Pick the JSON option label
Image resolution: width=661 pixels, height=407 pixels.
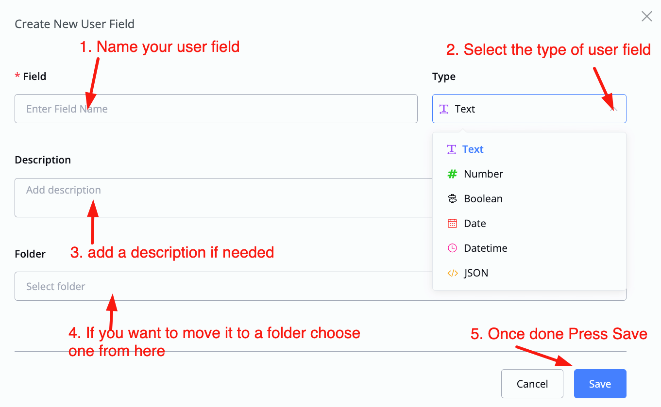click(476, 273)
